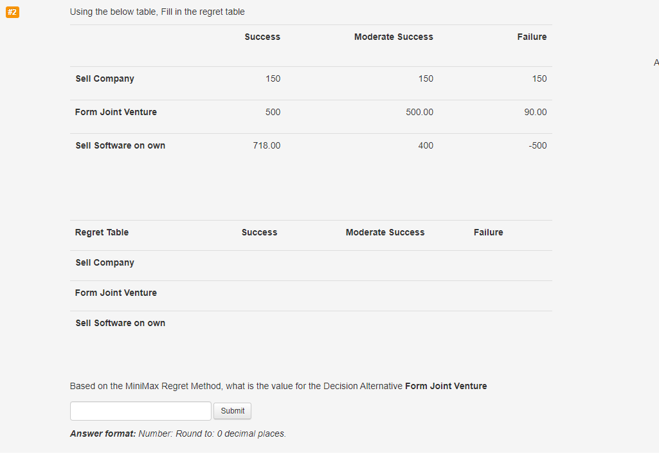
Task: Select the Failure column header
Action: coord(532,37)
